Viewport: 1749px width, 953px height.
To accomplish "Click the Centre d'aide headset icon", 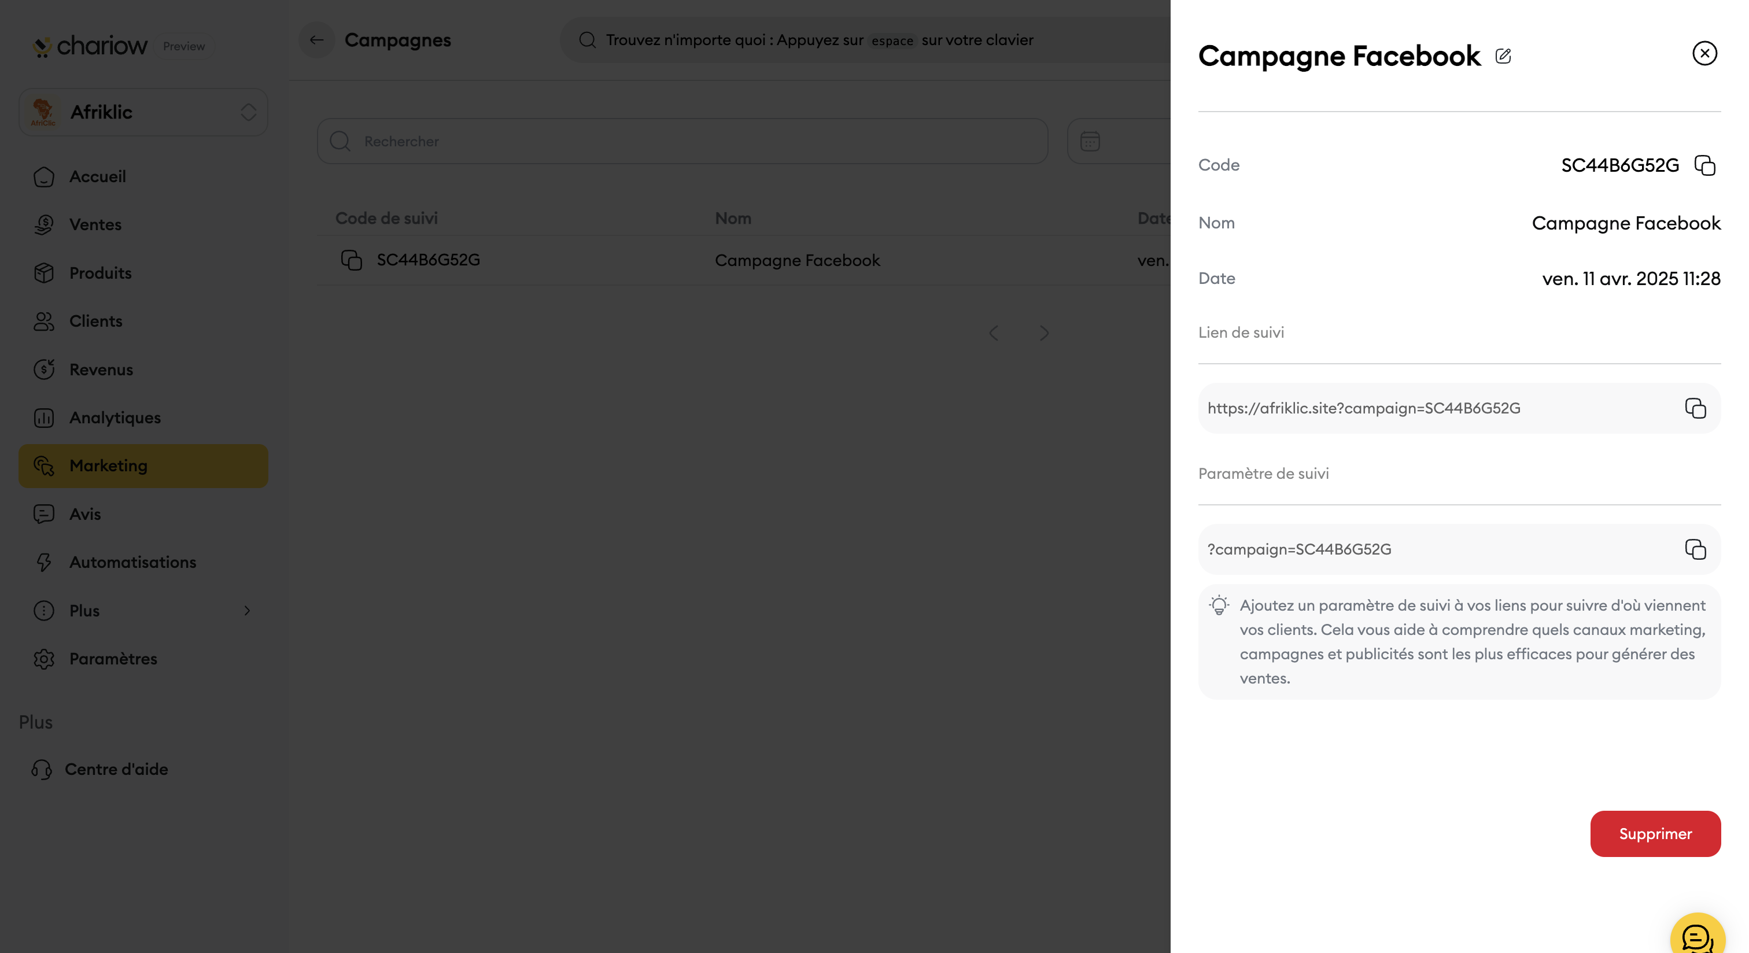I will pyautogui.click(x=42, y=769).
